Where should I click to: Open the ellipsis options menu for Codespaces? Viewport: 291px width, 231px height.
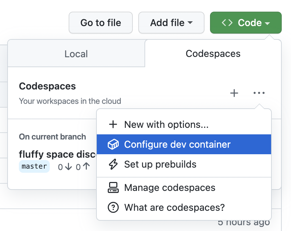click(259, 93)
